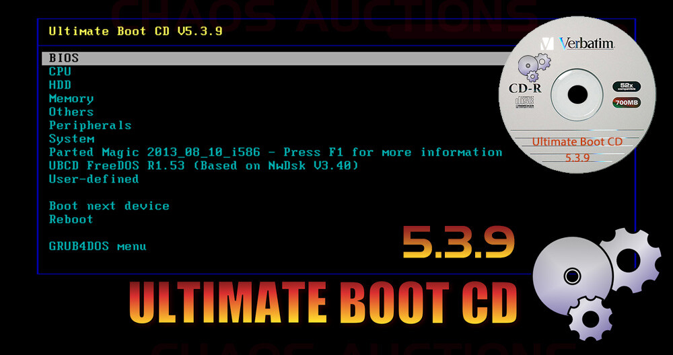This screenshot has width=673, height=355.
Task: Select the User-defined entry
Action: pyautogui.click(x=94, y=179)
